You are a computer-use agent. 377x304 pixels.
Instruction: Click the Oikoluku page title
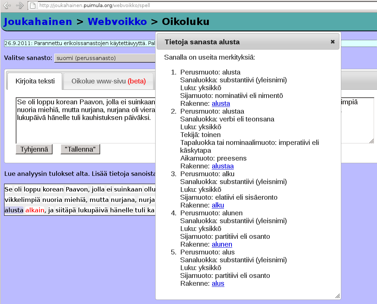pyautogui.click(x=185, y=22)
